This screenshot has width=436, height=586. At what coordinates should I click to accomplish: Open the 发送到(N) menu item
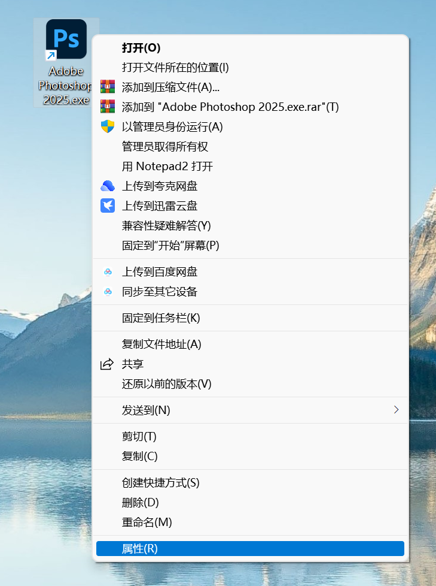[x=250, y=410]
